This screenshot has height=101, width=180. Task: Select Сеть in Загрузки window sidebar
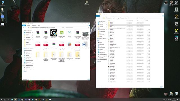click(x=25, y=71)
